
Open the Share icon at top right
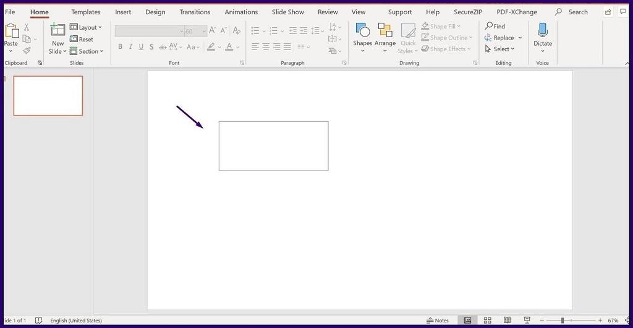[608, 12]
